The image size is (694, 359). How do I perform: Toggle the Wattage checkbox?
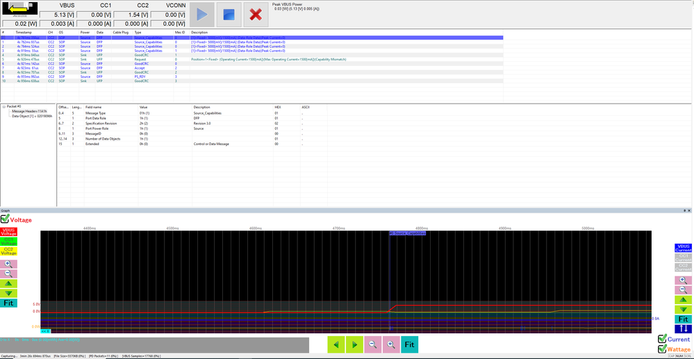click(x=662, y=349)
